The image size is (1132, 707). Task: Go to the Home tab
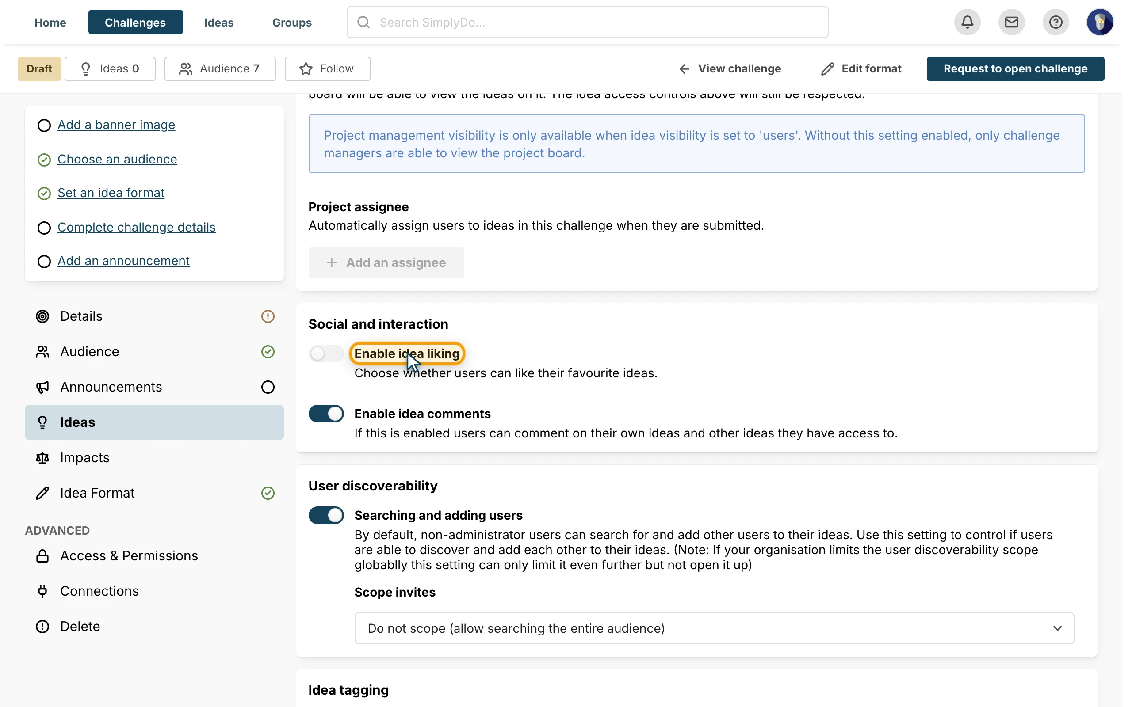click(50, 22)
